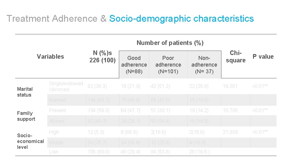This screenshot has width=293, height=165.
Task: Select the 'Non-adherence (N= 37)' header cell
Action: [x=204, y=65]
